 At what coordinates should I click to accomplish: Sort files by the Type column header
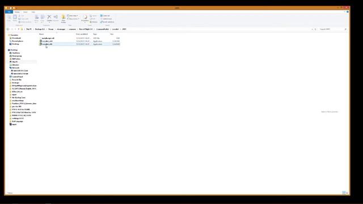coord(95,34)
